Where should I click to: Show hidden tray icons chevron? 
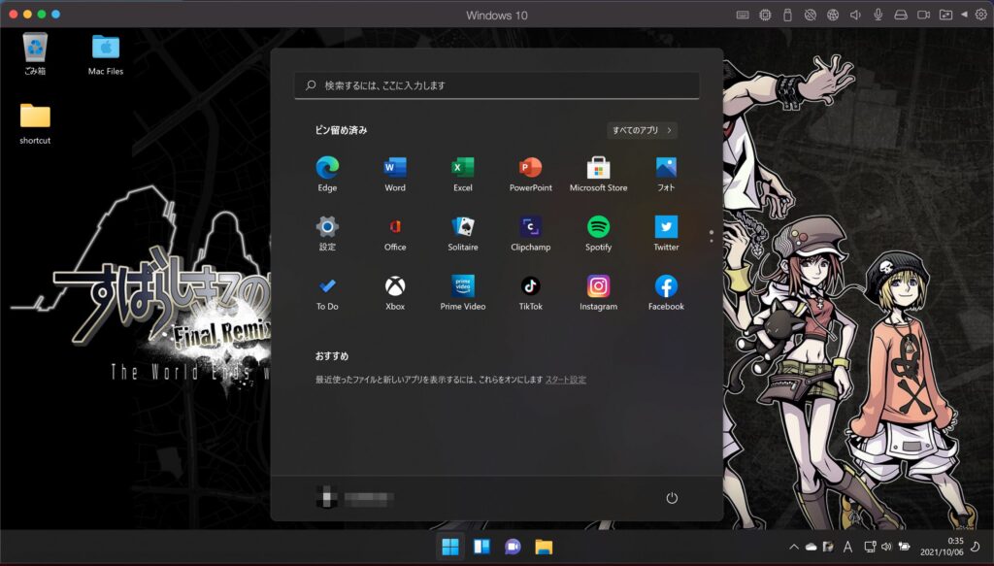click(x=794, y=547)
